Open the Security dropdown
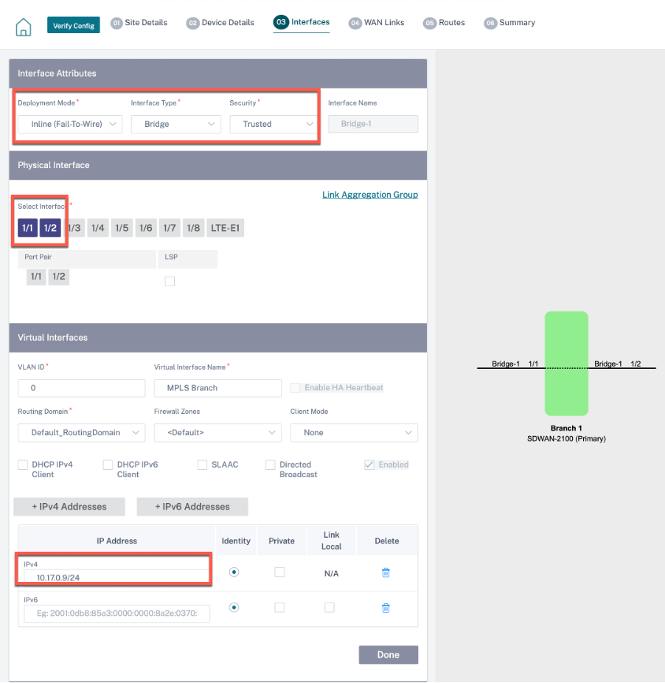 coord(273,124)
